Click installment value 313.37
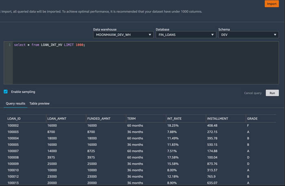 tap(212, 170)
